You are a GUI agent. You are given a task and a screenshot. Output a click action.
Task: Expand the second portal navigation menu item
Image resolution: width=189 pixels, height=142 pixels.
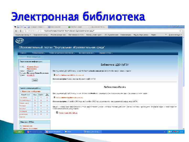click(39, 53)
